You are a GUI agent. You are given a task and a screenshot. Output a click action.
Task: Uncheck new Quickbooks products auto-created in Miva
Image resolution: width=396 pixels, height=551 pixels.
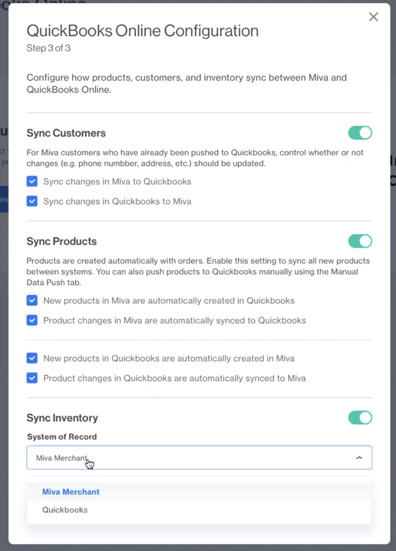(32, 358)
